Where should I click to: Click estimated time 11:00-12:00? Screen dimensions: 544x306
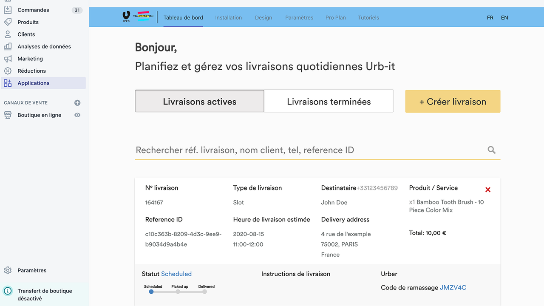click(248, 244)
